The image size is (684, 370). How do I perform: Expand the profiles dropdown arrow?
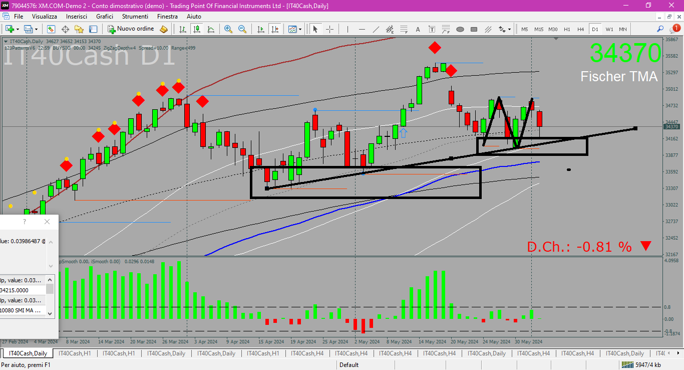pyautogui.click(x=37, y=29)
